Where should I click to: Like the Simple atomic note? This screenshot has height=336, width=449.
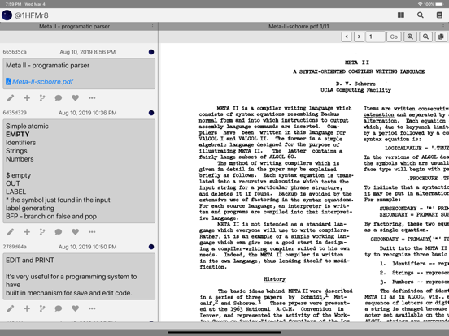click(76, 232)
